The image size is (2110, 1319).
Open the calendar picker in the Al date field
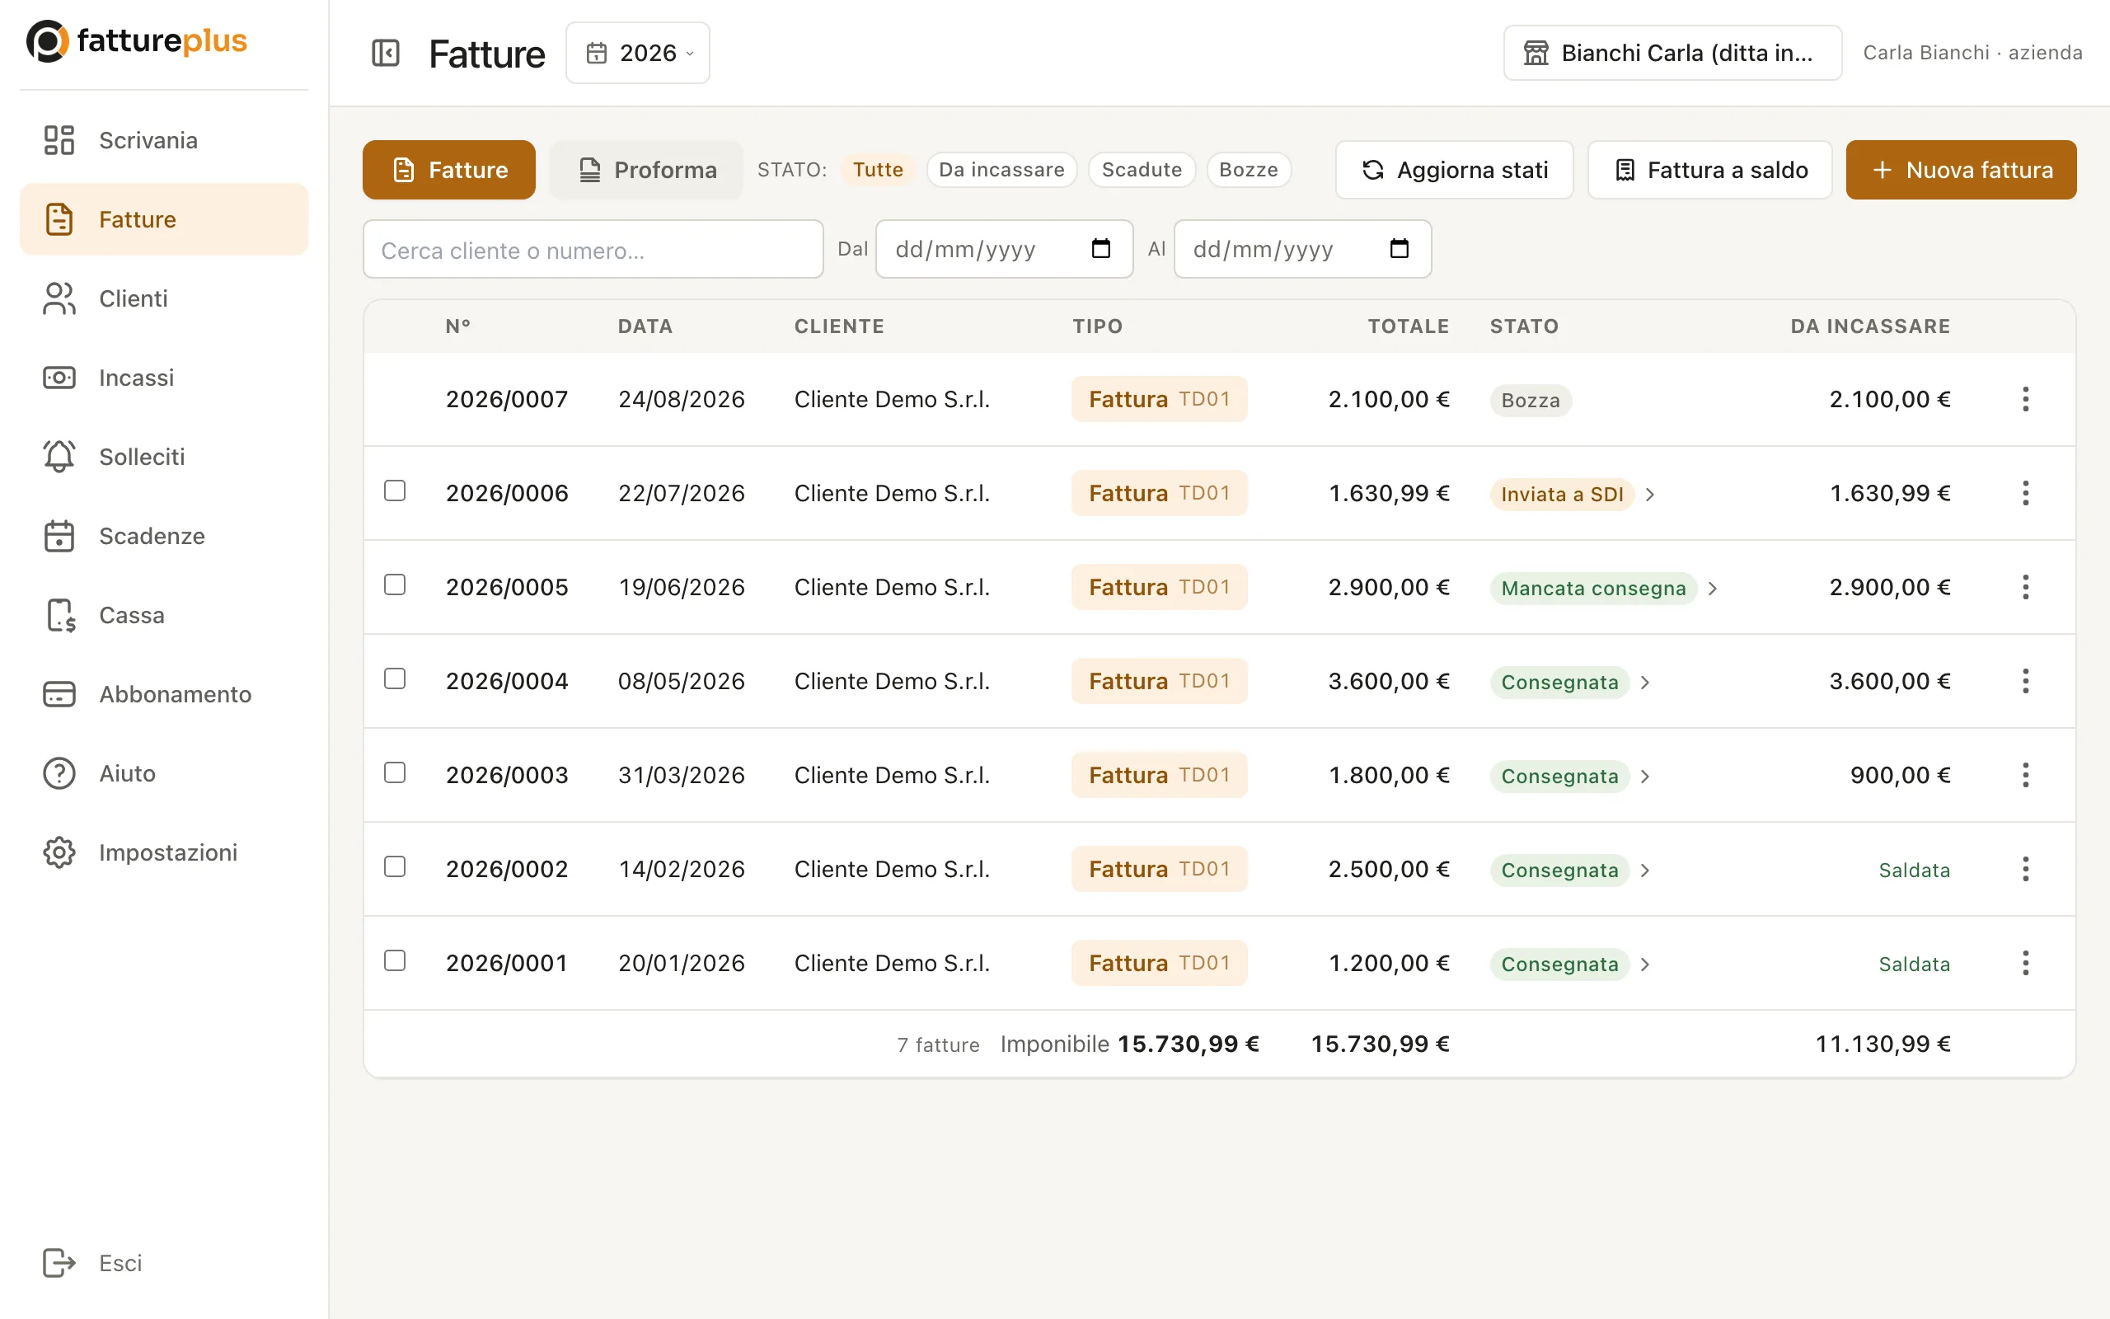click(x=1400, y=250)
